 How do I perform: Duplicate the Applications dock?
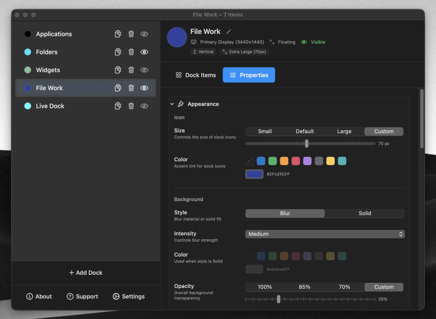point(118,34)
